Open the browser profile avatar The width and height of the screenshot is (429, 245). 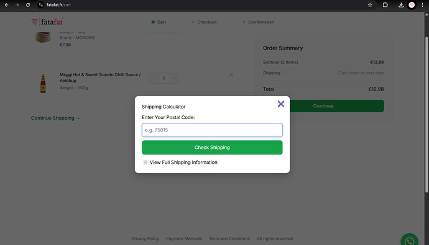412,5
